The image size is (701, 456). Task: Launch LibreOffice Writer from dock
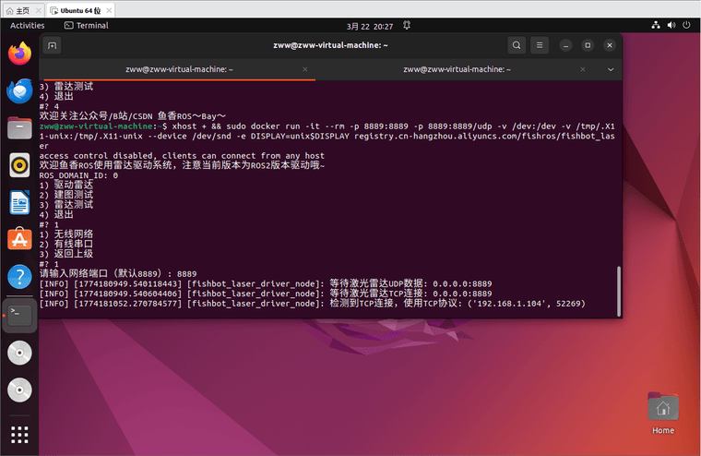click(x=19, y=202)
